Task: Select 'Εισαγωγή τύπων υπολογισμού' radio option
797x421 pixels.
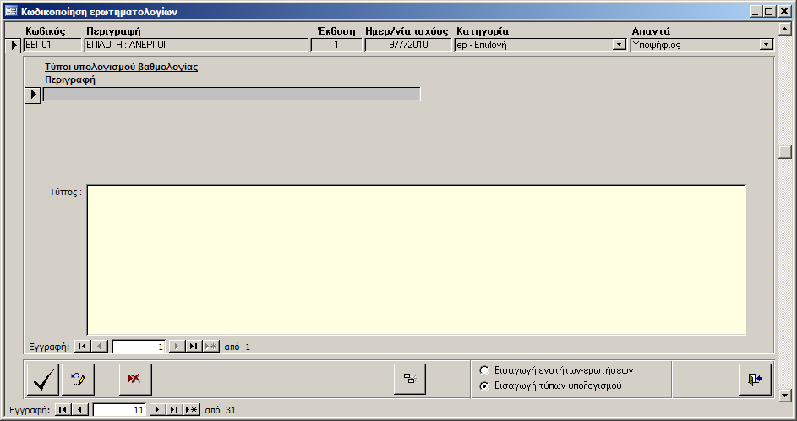Action: coord(483,385)
